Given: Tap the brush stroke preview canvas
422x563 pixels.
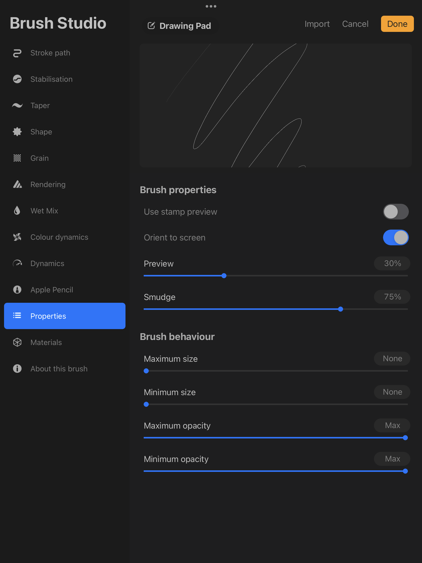Looking at the screenshot, I should pyautogui.click(x=276, y=105).
